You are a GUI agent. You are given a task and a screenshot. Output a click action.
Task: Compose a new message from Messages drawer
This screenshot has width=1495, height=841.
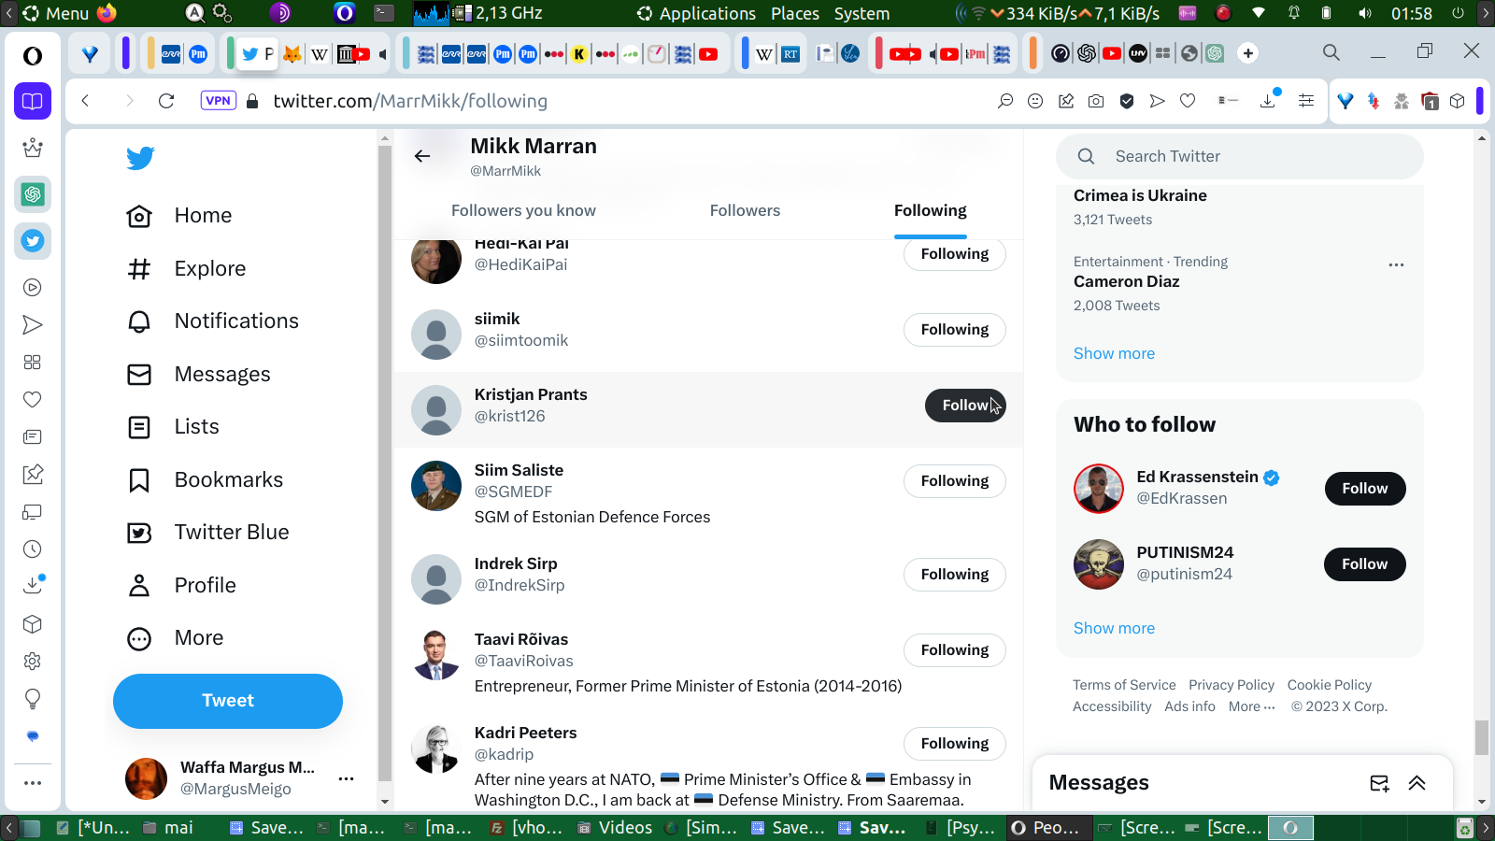tap(1379, 783)
